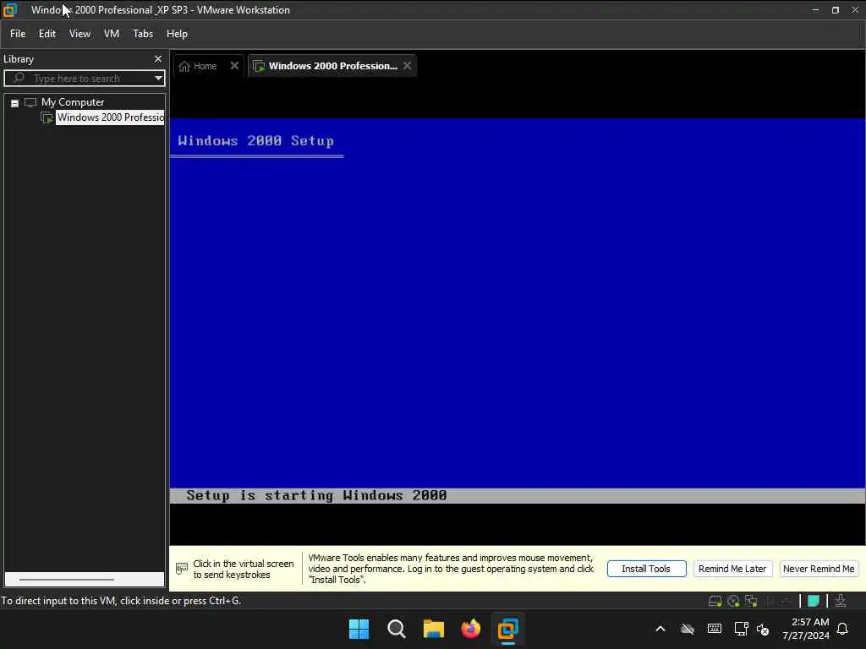Click the grab input download-arrow icon
The image size is (866, 649).
coord(840,601)
